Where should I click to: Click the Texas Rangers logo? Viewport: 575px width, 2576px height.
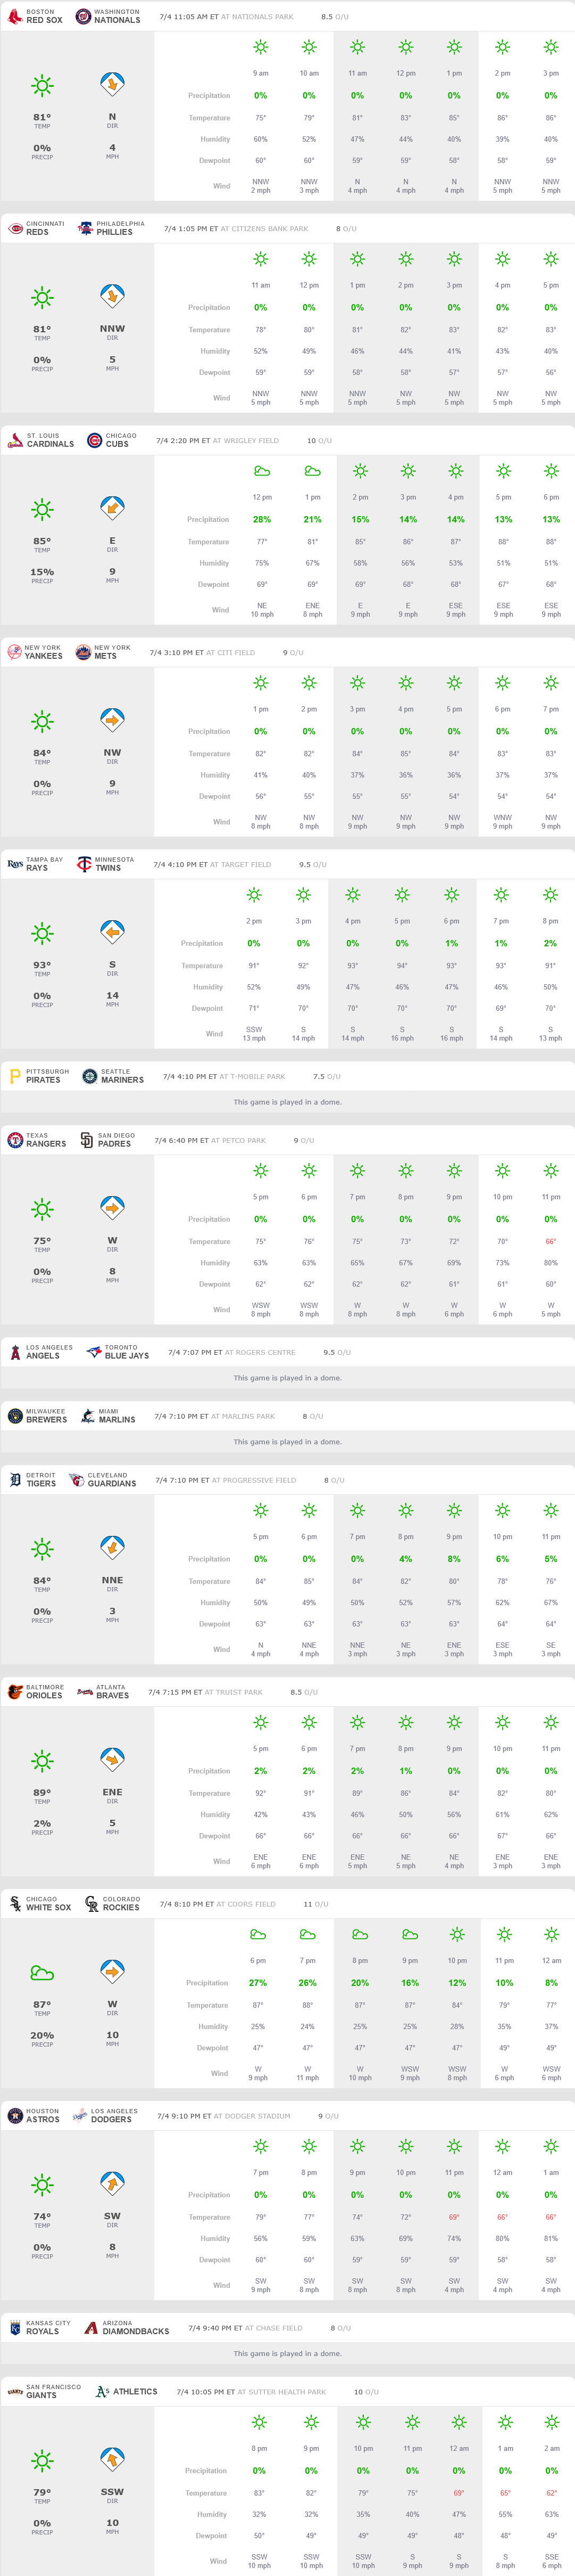15,1141
